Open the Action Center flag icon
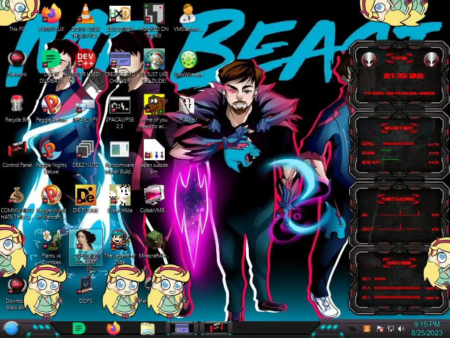Viewport: 450px width, 338px height. click(x=380, y=328)
